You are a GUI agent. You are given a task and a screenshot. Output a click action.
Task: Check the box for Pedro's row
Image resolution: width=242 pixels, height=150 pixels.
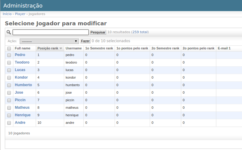(9, 55)
